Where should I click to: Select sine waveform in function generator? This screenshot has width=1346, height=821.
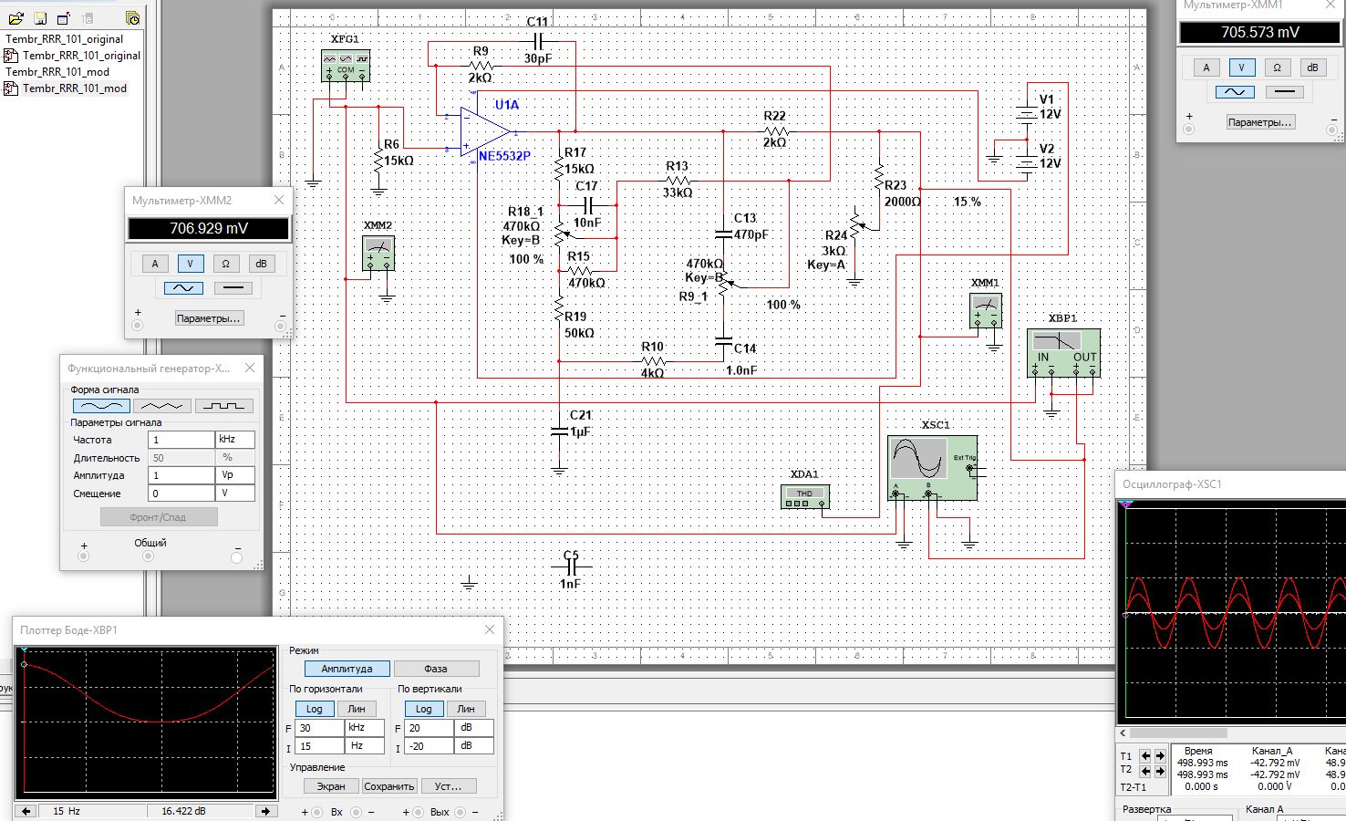[101, 406]
